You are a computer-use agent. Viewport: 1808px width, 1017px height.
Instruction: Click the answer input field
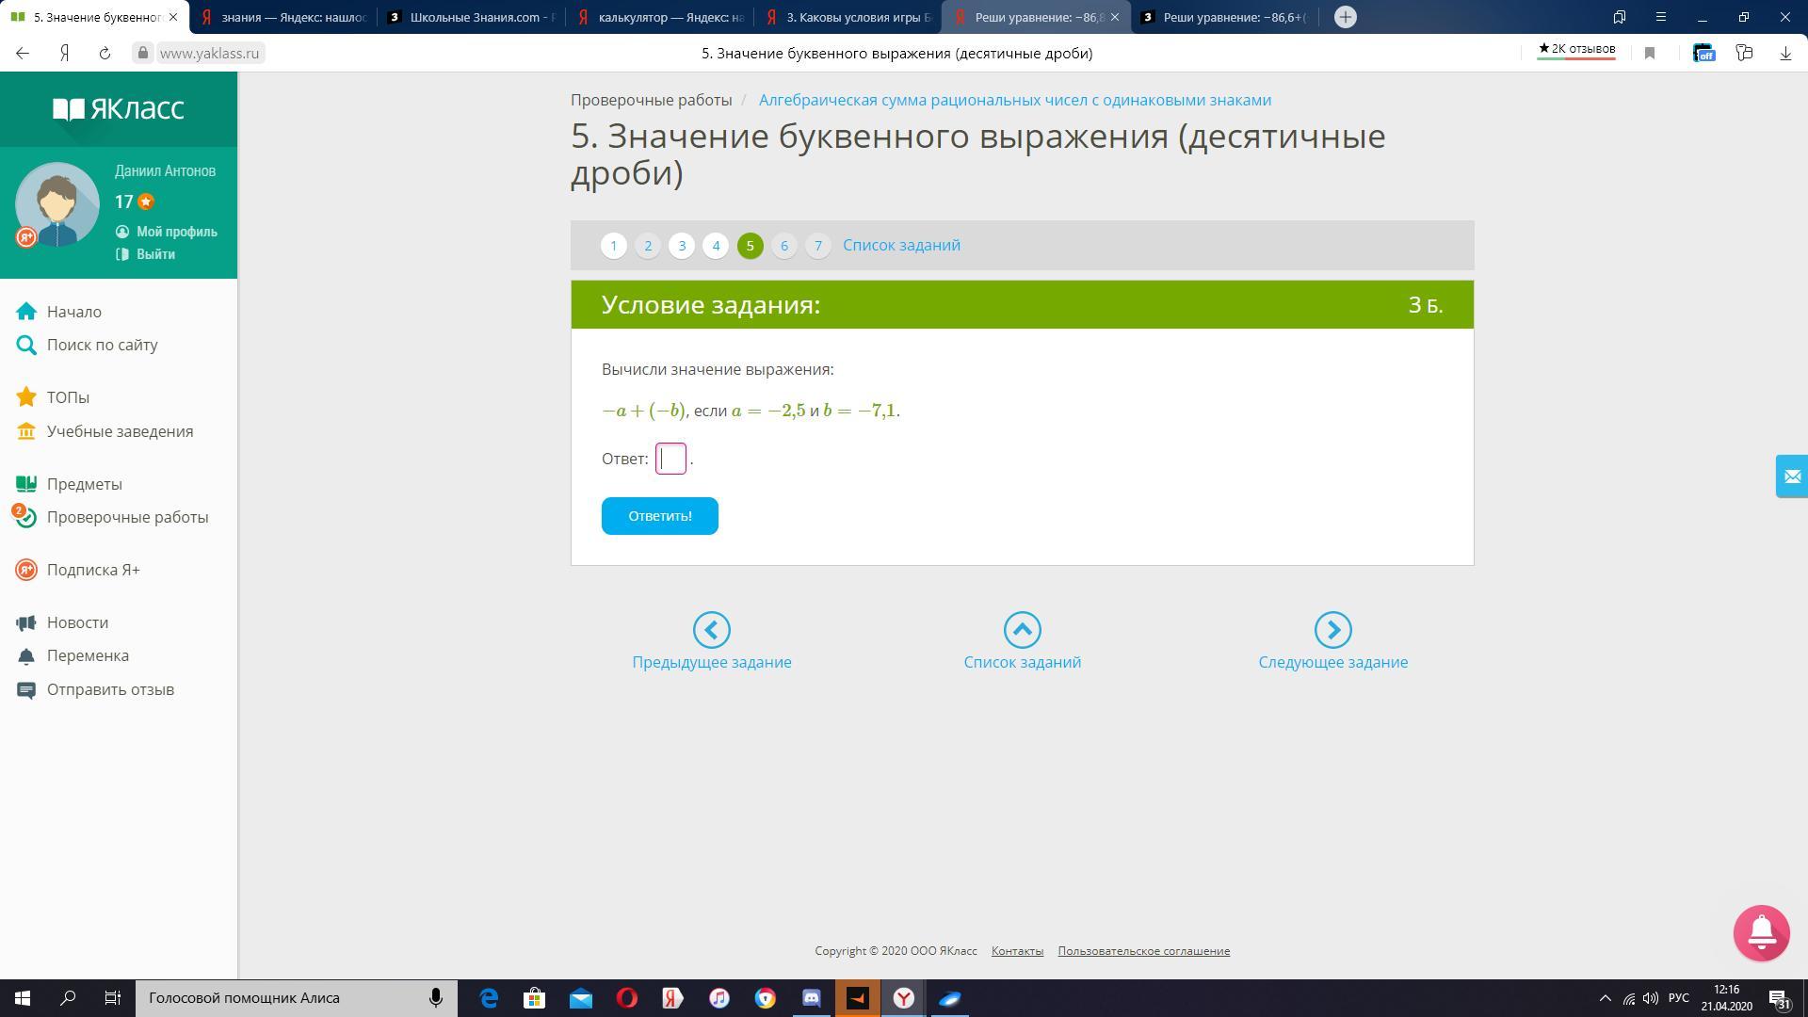click(670, 459)
